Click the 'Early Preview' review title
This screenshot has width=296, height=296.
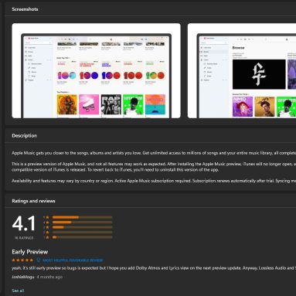pyautogui.click(x=30, y=252)
